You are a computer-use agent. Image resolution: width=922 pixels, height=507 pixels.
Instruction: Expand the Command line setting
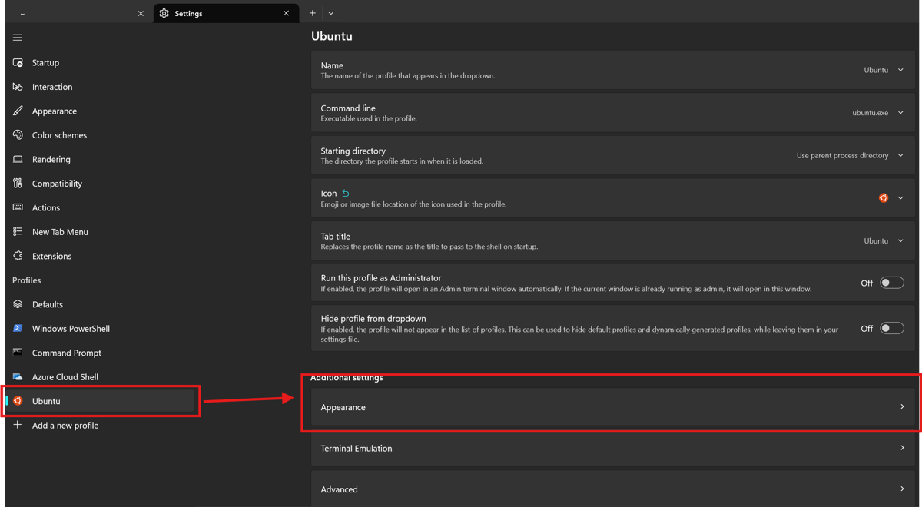click(x=613, y=113)
